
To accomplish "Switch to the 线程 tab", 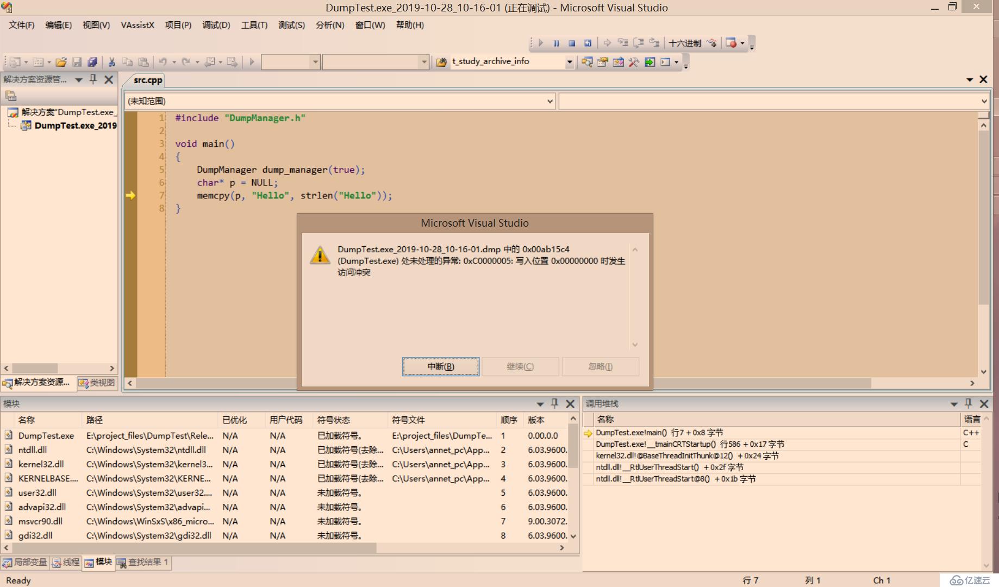I will [x=66, y=563].
